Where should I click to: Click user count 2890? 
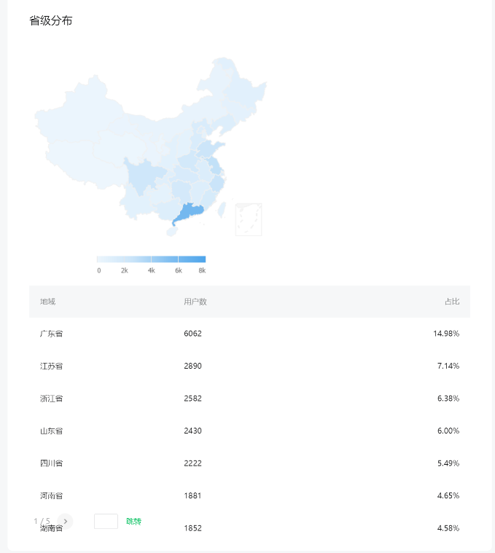[x=192, y=366]
